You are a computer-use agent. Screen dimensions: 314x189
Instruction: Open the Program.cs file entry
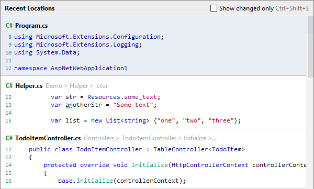point(31,26)
